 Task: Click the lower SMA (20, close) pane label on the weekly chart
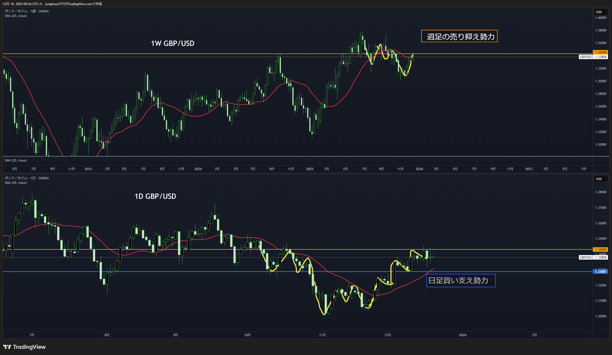(x=16, y=160)
